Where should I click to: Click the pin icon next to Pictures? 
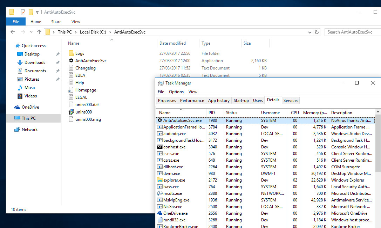click(57, 79)
